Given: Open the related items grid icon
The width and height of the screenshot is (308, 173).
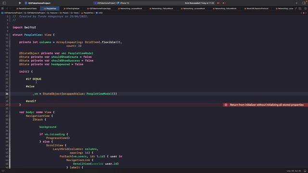Looking at the screenshot, I should point(2,9).
